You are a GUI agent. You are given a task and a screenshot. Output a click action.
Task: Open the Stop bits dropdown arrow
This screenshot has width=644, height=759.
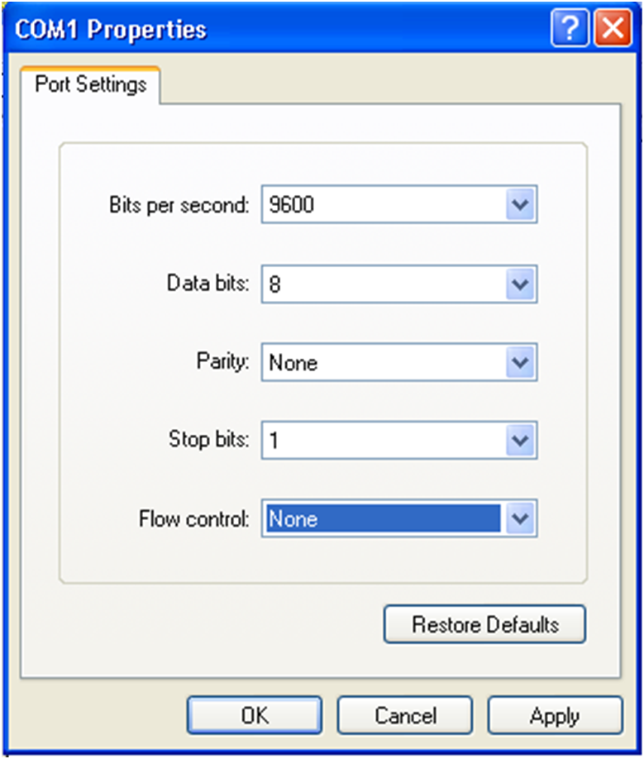(519, 441)
